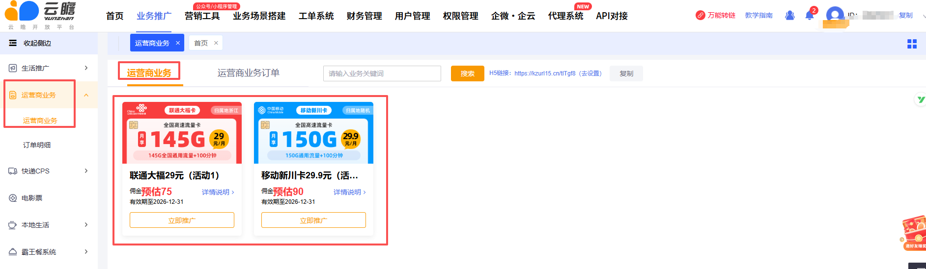Close the 首页 page tab

216,43
